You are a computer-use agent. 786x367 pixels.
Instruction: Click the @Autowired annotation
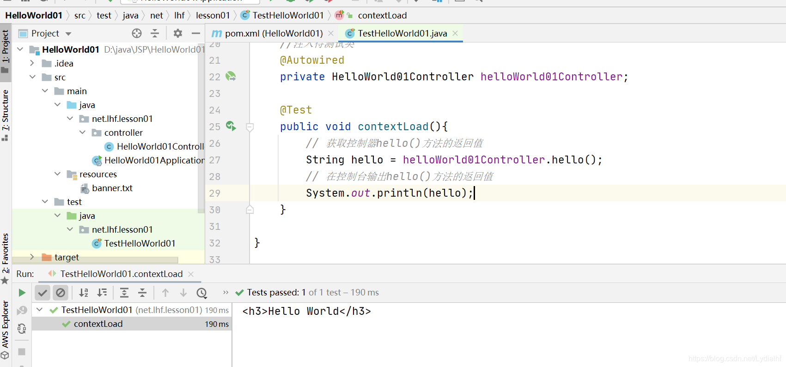click(312, 60)
